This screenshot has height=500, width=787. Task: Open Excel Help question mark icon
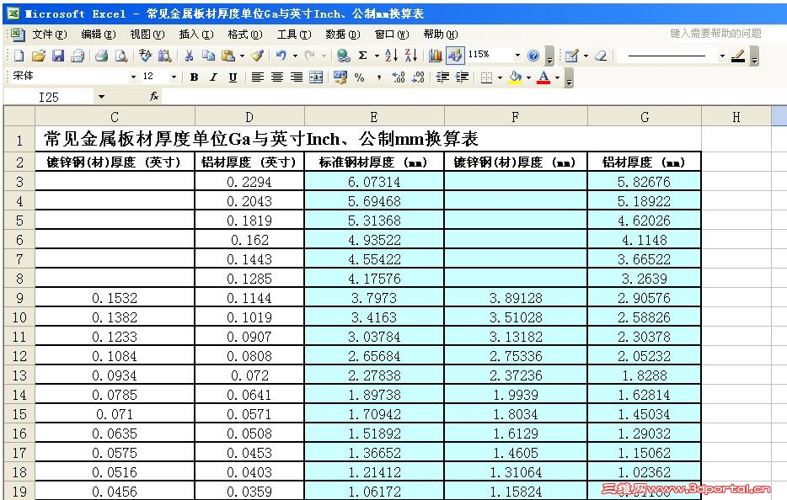point(533,56)
